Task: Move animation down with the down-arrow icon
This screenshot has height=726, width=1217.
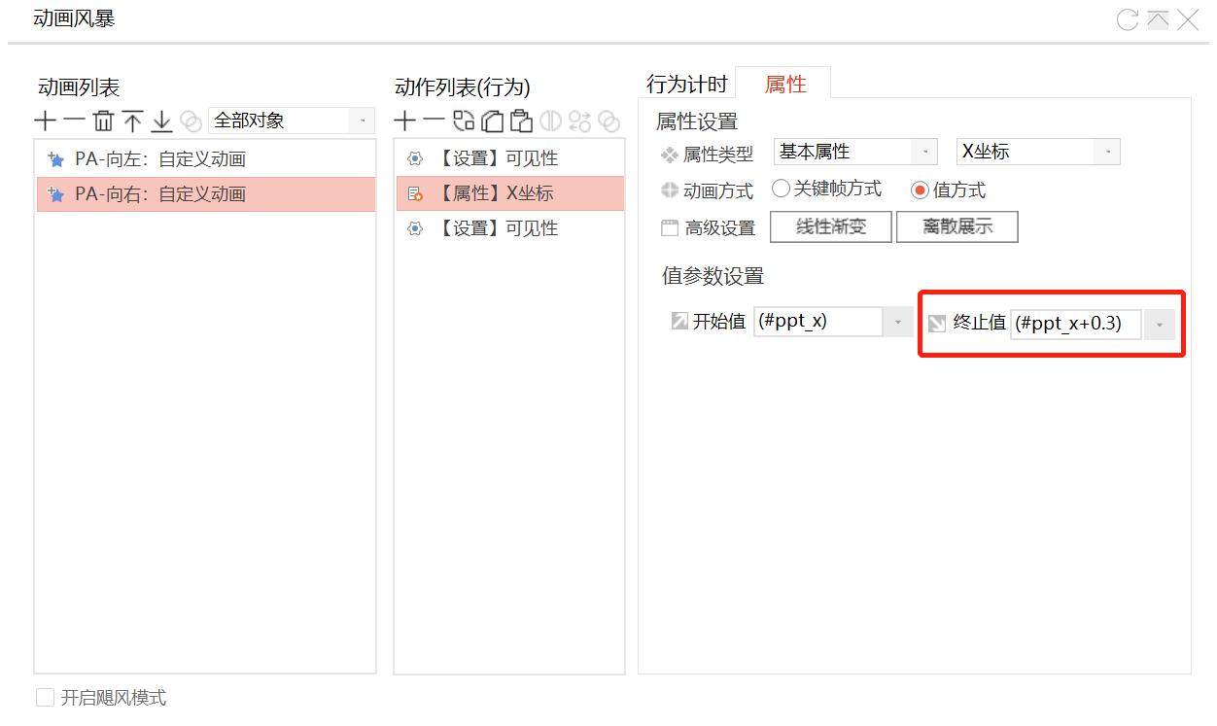Action: point(161,121)
